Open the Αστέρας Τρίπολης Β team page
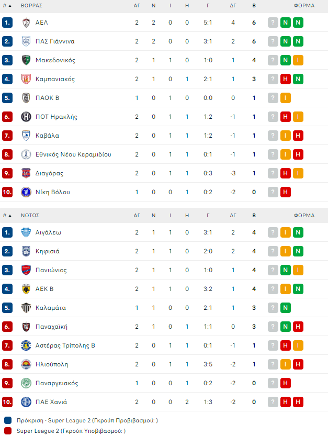This screenshot has width=328, height=436. (65, 345)
